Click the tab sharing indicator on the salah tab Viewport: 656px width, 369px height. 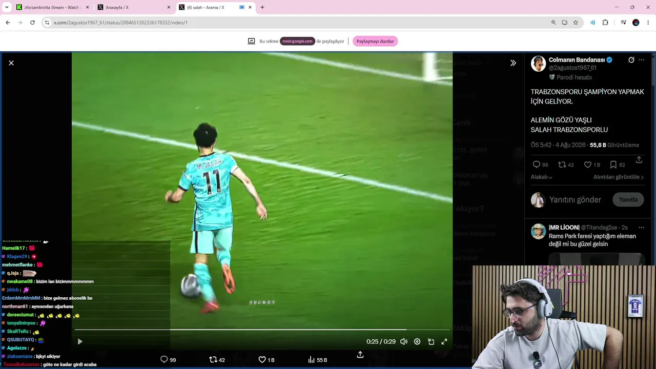tap(242, 7)
